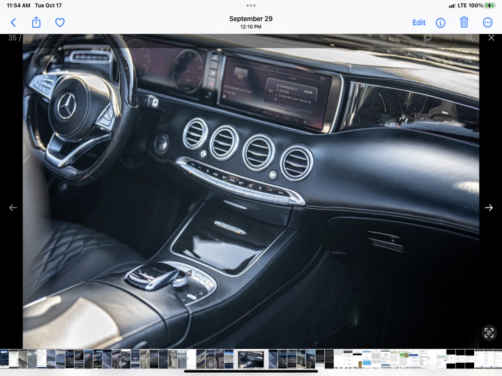The image size is (502, 376).
Task: Select the first thumbnail in the filmstrip
Action: (x=4, y=359)
